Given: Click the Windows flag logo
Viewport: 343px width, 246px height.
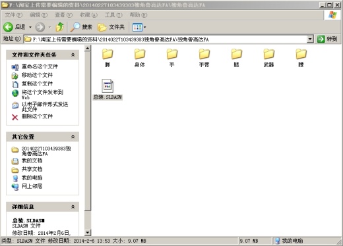Looking at the screenshot, I should [332, 15].
